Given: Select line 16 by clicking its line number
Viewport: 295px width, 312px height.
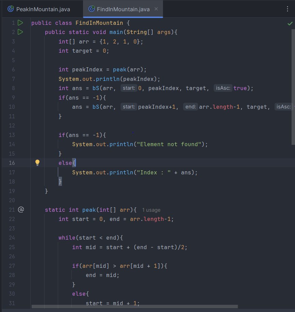Looking at the screenshot, I should 12,162.
